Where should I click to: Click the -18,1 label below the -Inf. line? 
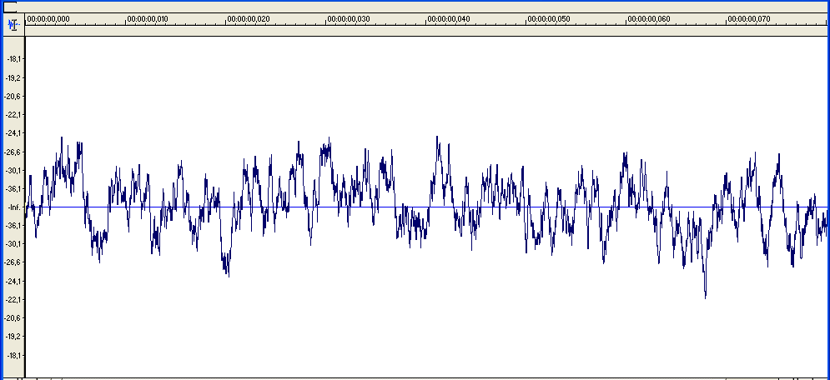pos(14,355)
